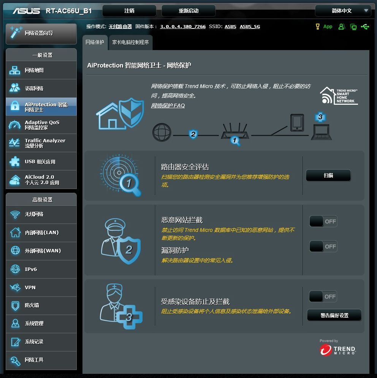Click the 防火墙 firewall shield icon
This screenshot has height=378, width=377.
click(x=15, y=306)
